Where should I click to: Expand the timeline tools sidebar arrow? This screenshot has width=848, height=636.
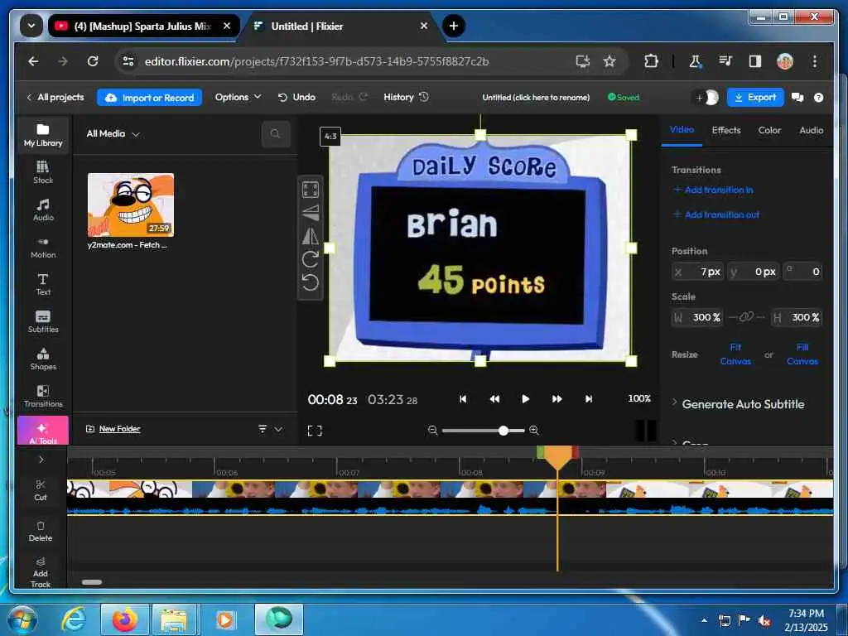(x=41, y=460)
